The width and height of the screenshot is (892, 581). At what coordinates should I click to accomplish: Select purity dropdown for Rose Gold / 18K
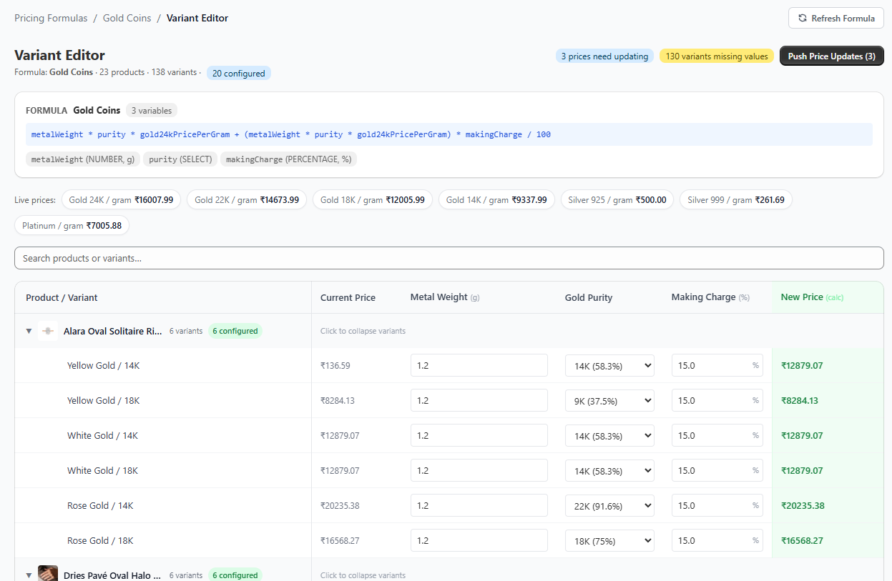click(609, 540)
